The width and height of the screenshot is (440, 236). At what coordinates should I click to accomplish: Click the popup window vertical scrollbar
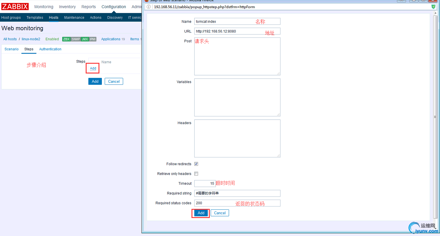435,117
